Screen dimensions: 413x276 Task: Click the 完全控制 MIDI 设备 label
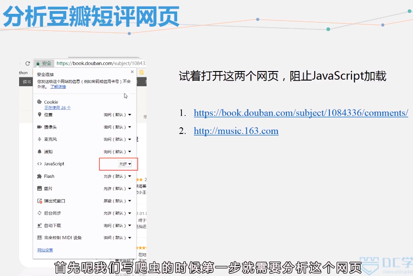coord(63,237)
